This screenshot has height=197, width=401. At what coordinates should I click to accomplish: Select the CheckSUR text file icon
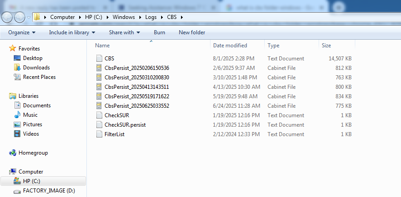99,115
